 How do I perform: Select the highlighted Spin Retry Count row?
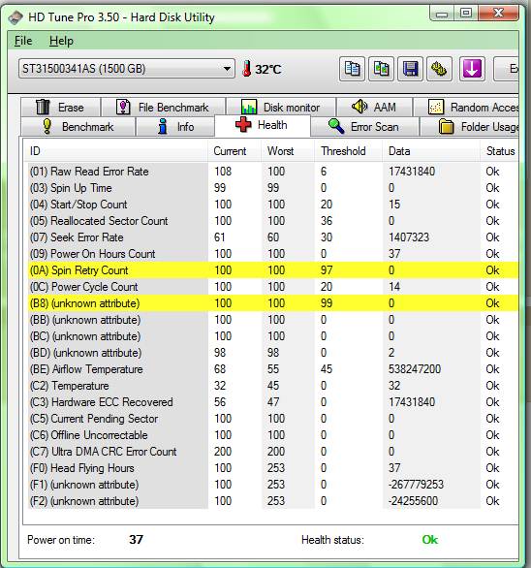pyautogui.click(x=273, y=270)
